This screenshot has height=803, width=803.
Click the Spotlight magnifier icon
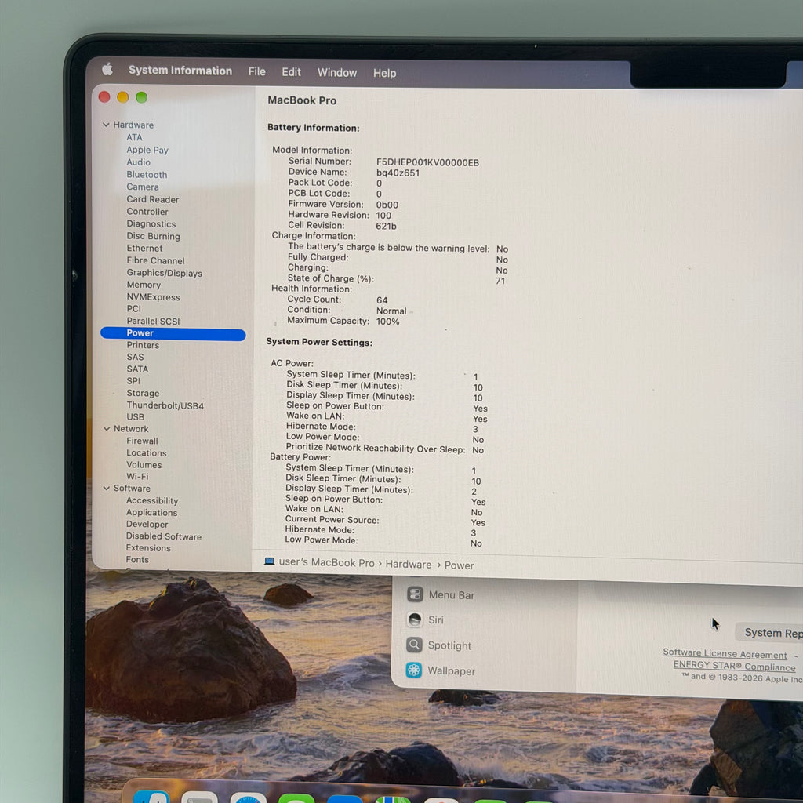[414, 645]
